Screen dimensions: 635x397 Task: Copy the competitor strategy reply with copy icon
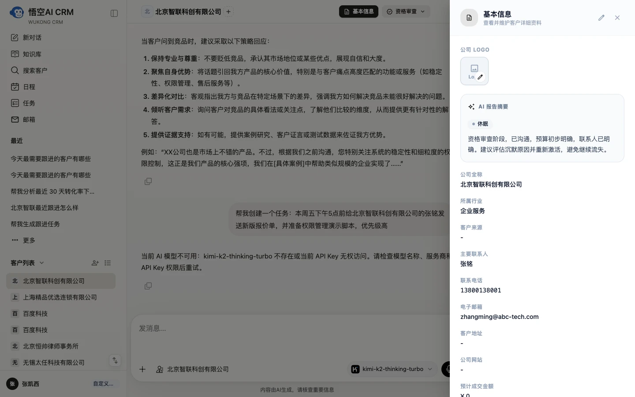tap(148, 181)
